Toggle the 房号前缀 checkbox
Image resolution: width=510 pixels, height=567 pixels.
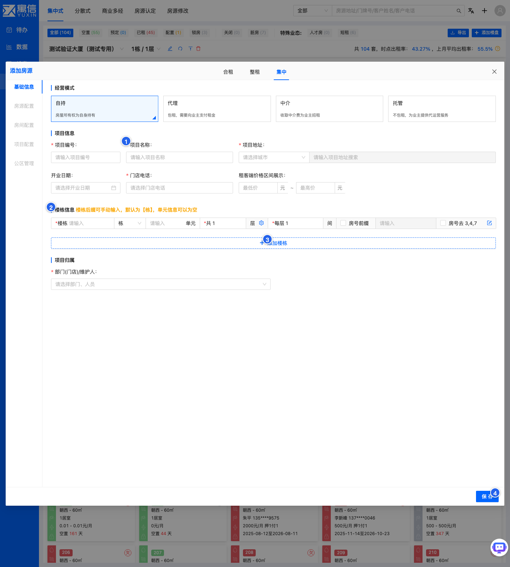click(343, 223)
